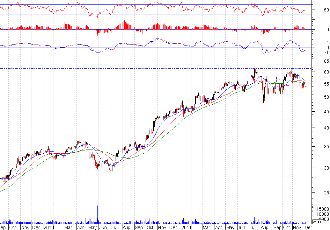Click the Jul label in the 2010 section
330x230 pixels.
114,227
